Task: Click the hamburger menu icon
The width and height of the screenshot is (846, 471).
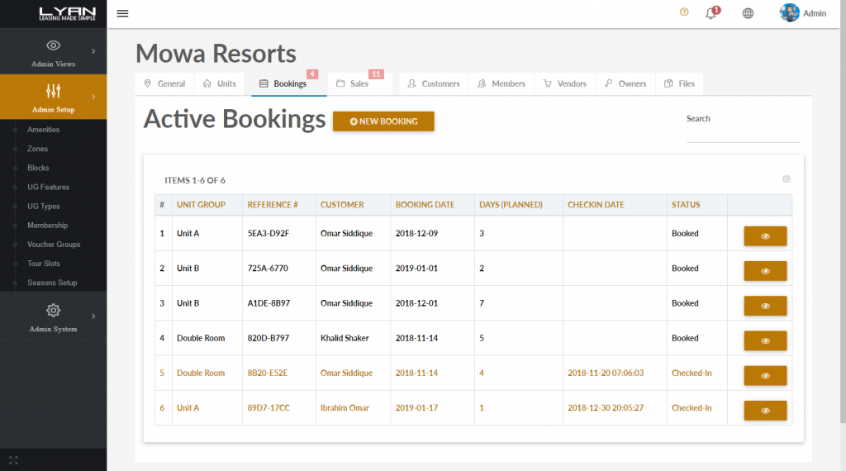Action: tap(122, 13)
